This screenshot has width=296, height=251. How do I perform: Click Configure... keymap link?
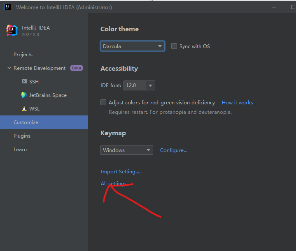[x=174, y=150]
